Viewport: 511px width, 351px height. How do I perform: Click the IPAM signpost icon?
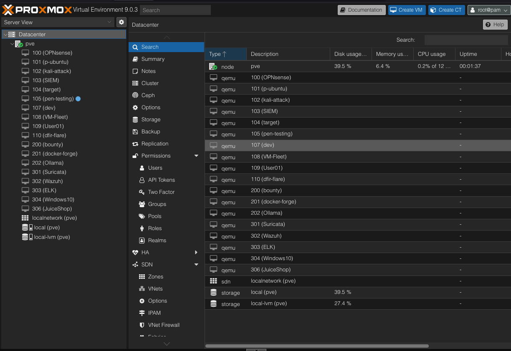point(142,313)
